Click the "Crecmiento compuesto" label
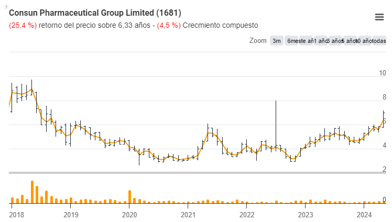The image size is (392, 222). coord(220,25)
